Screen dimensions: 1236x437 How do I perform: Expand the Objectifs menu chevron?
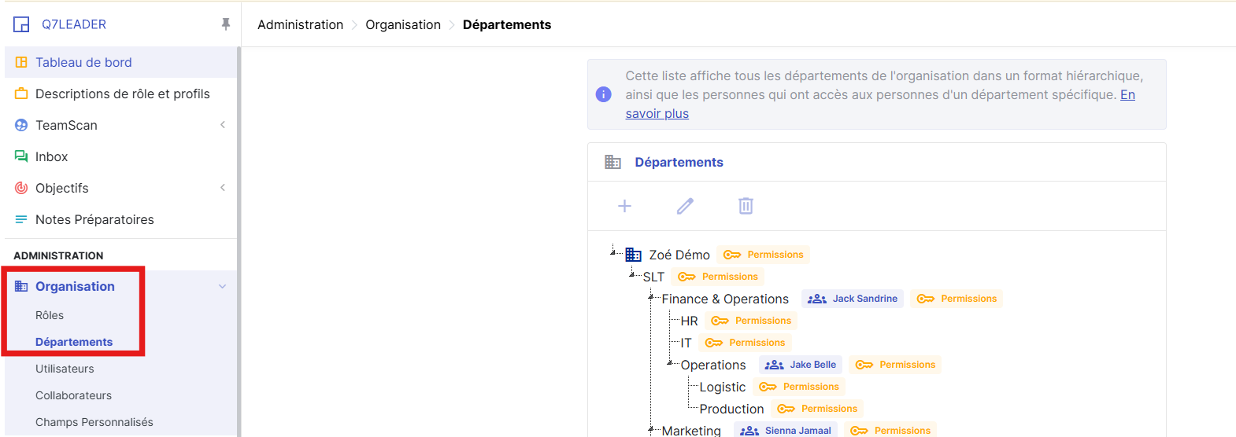(x=223, y=188)
